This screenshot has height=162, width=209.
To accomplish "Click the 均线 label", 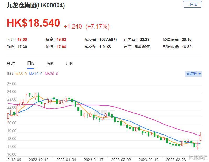I will tap(10, 74).
